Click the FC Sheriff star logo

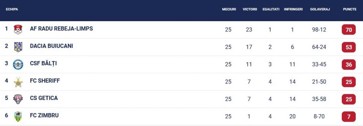point(18,82)
